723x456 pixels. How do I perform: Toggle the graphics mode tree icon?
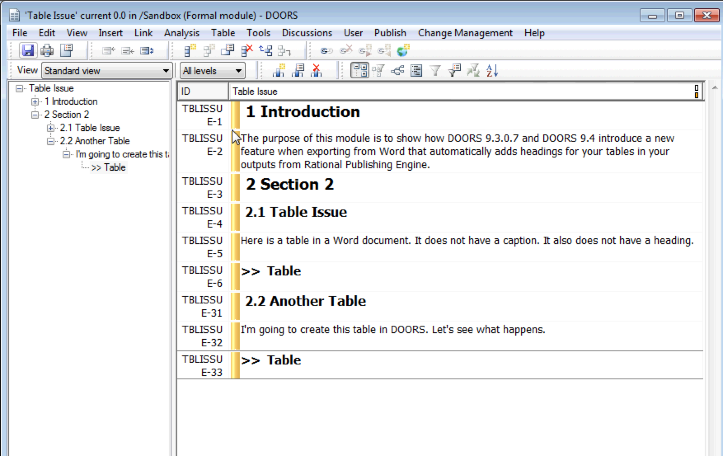(397, 71)
